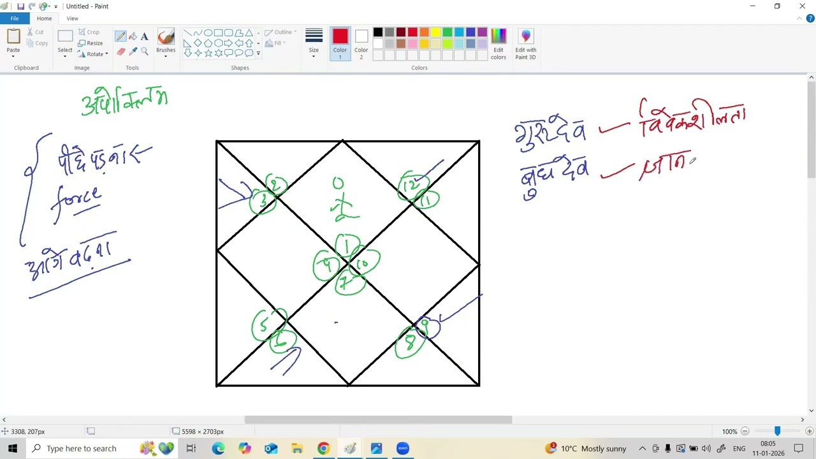Click the 100% zoom level text
This screenshot has width=816, height=459.
[729, 432]
